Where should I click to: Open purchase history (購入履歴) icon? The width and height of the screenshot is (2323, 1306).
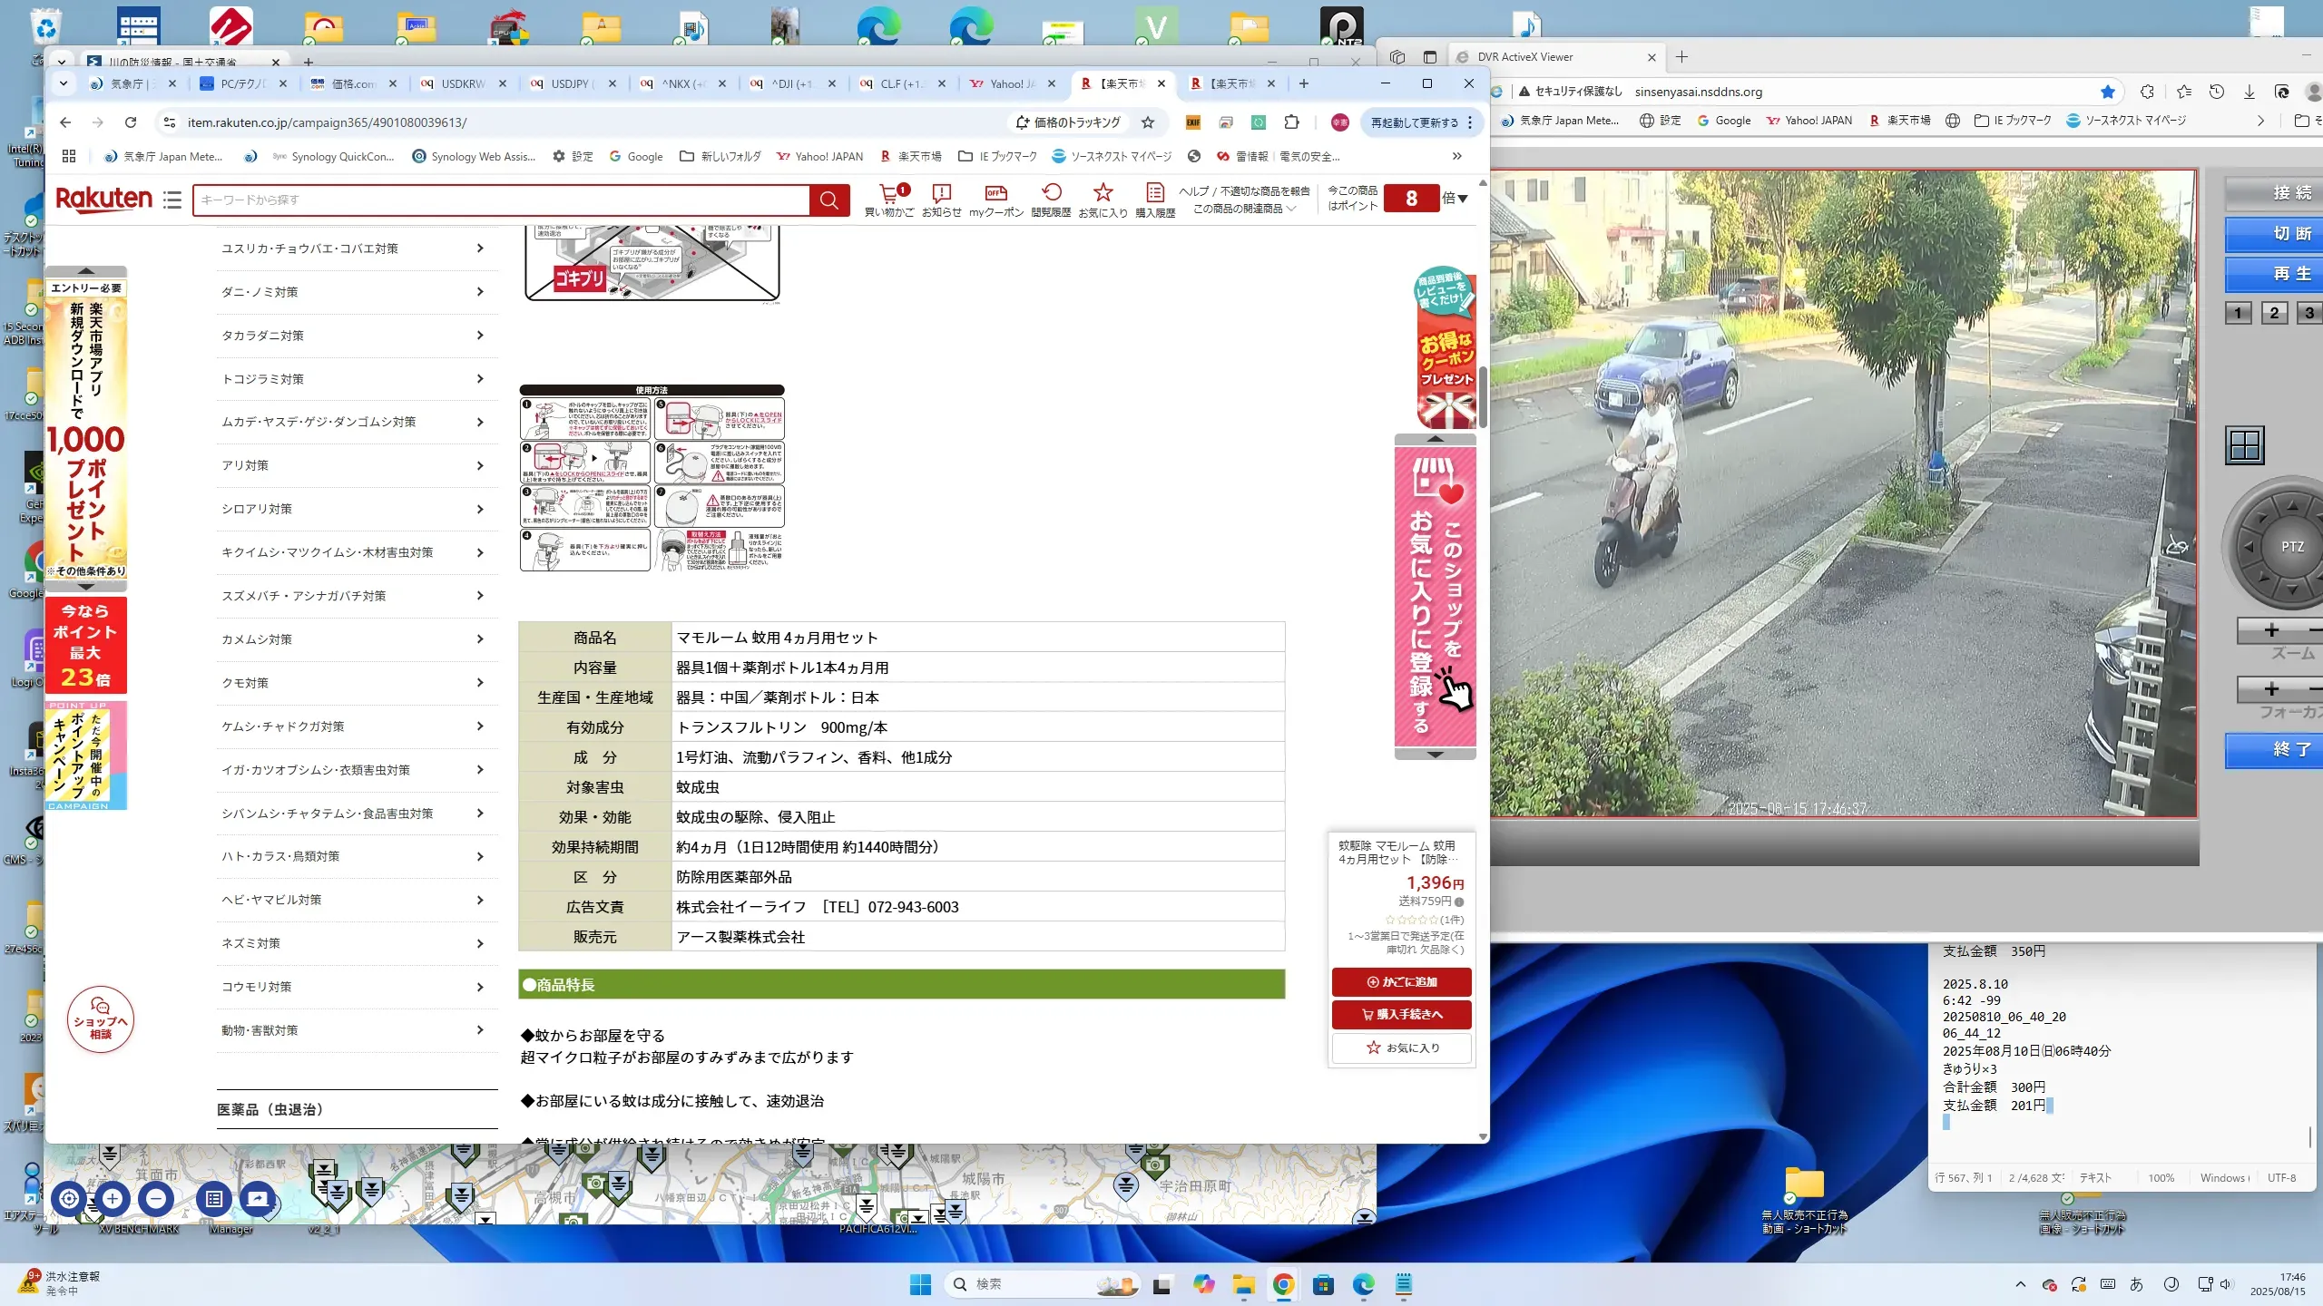click(x=1154, y=193)
